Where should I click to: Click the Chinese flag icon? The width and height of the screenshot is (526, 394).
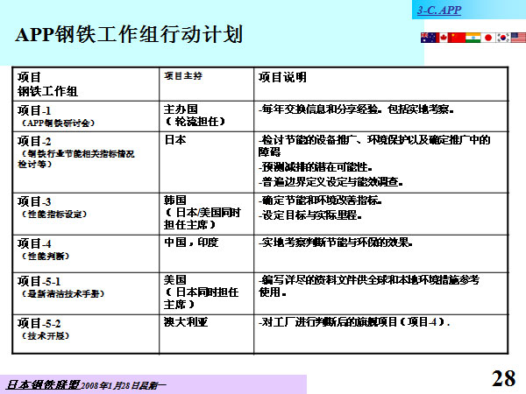[x=457, y=38]
